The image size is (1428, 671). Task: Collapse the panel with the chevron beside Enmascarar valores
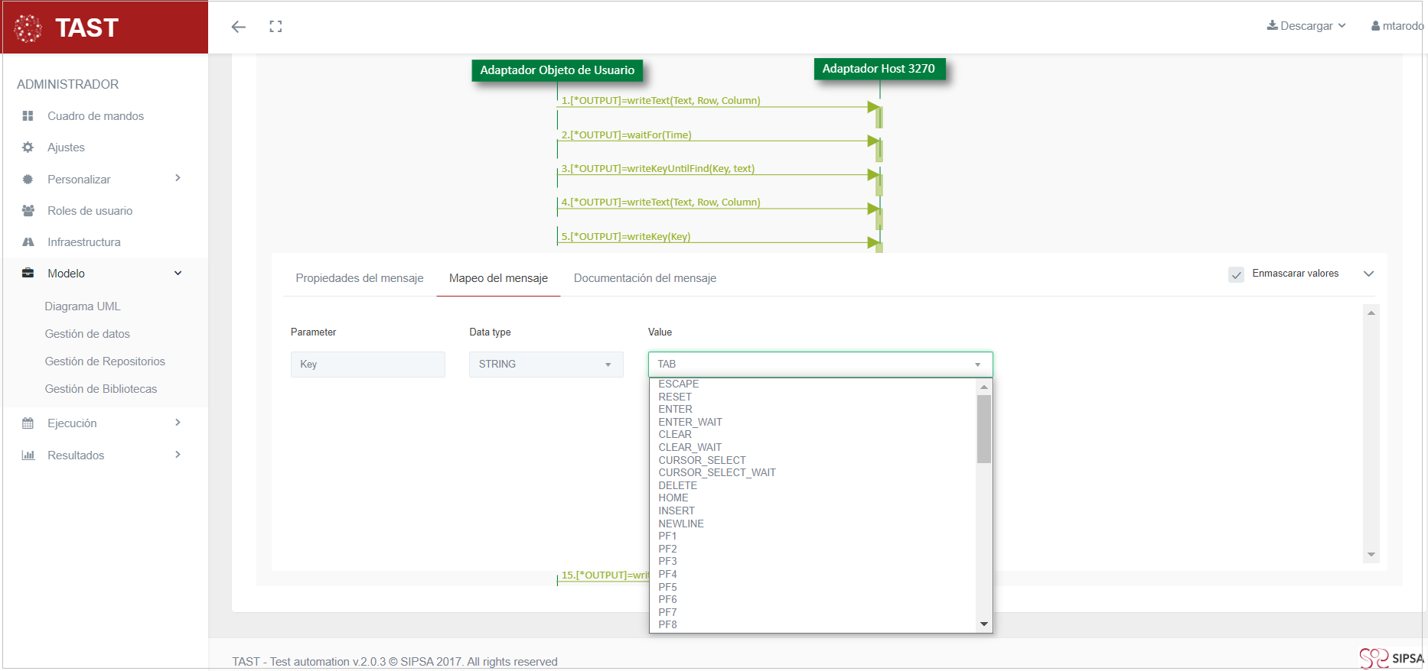pyautogui.click(x=1369, y=274)
